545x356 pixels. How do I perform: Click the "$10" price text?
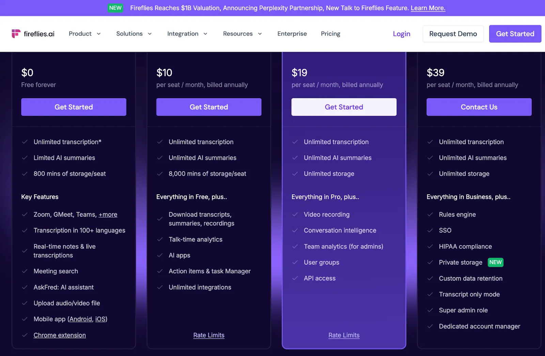[164, 72]
